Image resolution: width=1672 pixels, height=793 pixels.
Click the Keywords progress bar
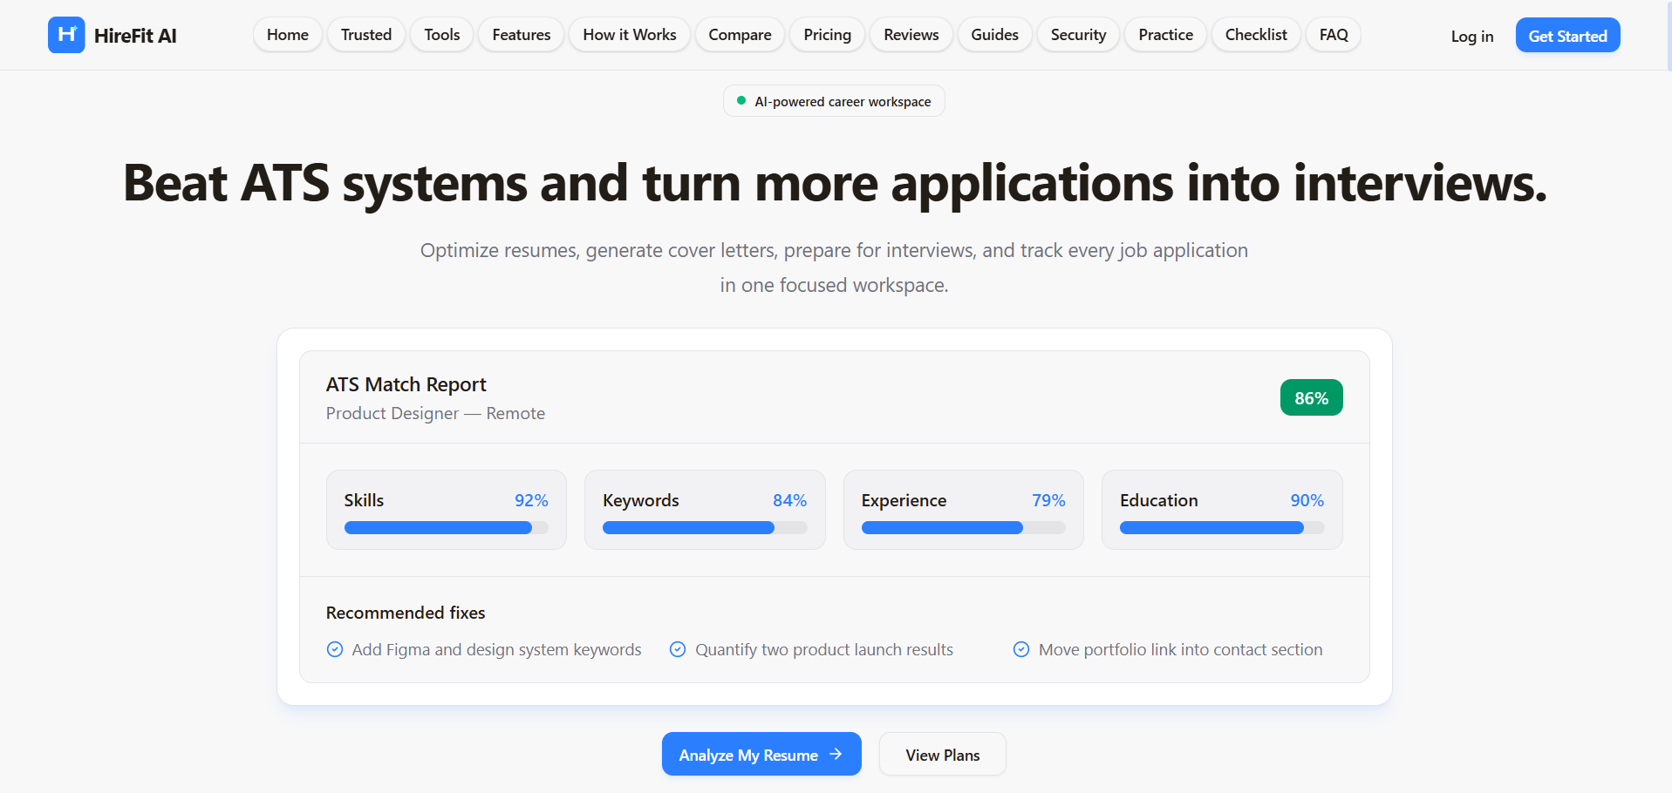coord(705,527)
